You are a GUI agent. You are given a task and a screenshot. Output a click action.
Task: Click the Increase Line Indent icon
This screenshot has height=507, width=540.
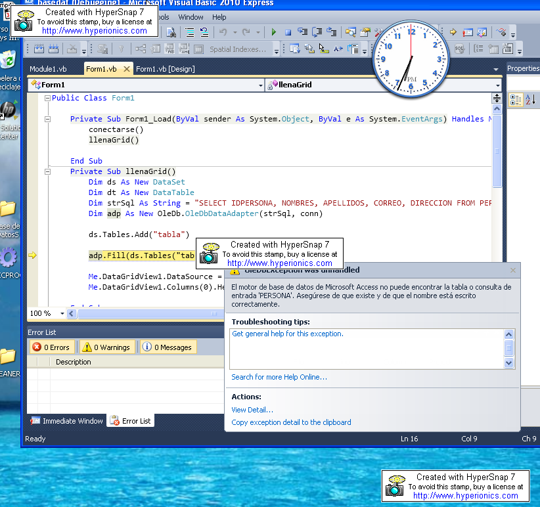tap(353, 49)
